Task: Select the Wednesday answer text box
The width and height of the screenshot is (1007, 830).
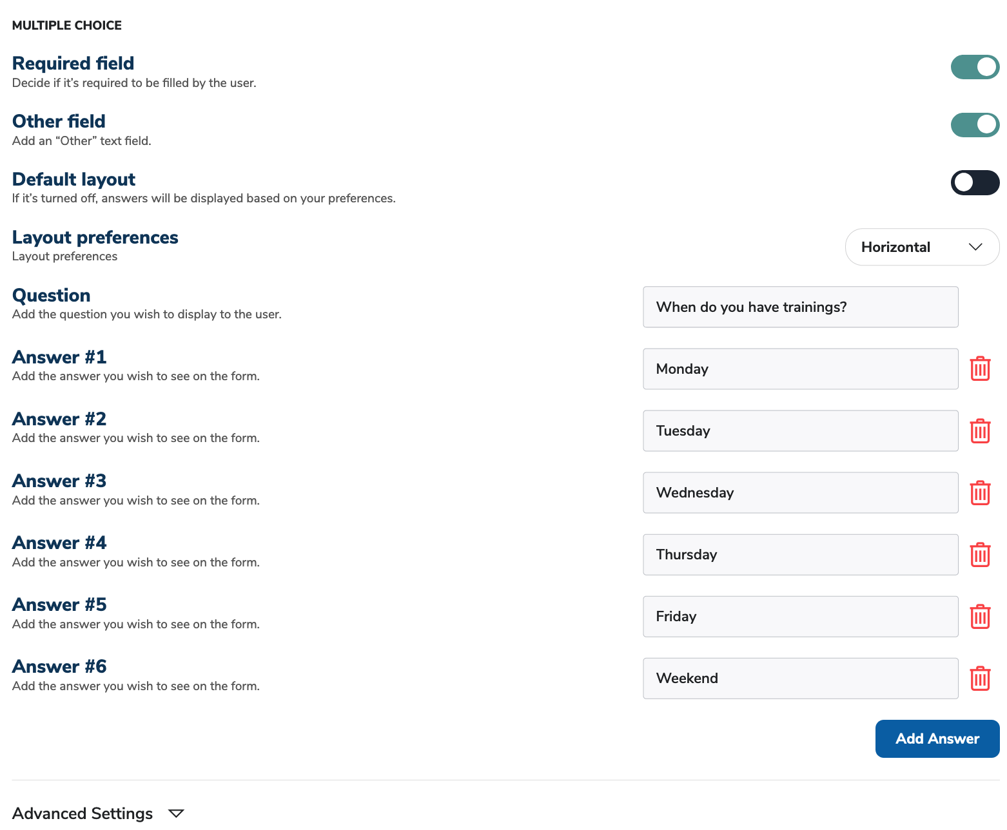Action: pos(800,493)
